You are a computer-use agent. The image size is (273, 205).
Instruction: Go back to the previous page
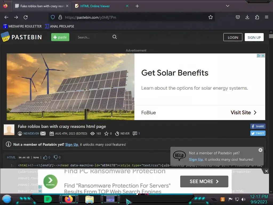(6, 17)
